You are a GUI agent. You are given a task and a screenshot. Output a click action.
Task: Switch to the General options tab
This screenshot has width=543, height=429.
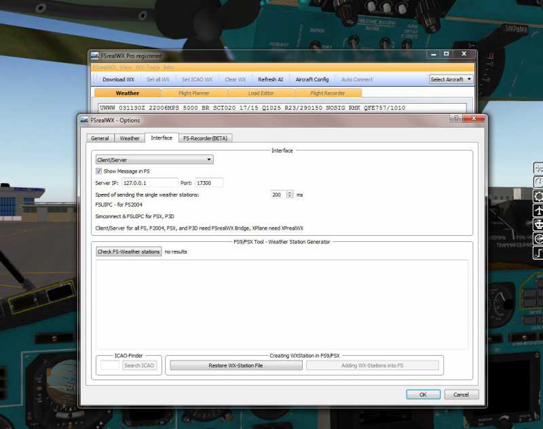click(x=100, y=138)
